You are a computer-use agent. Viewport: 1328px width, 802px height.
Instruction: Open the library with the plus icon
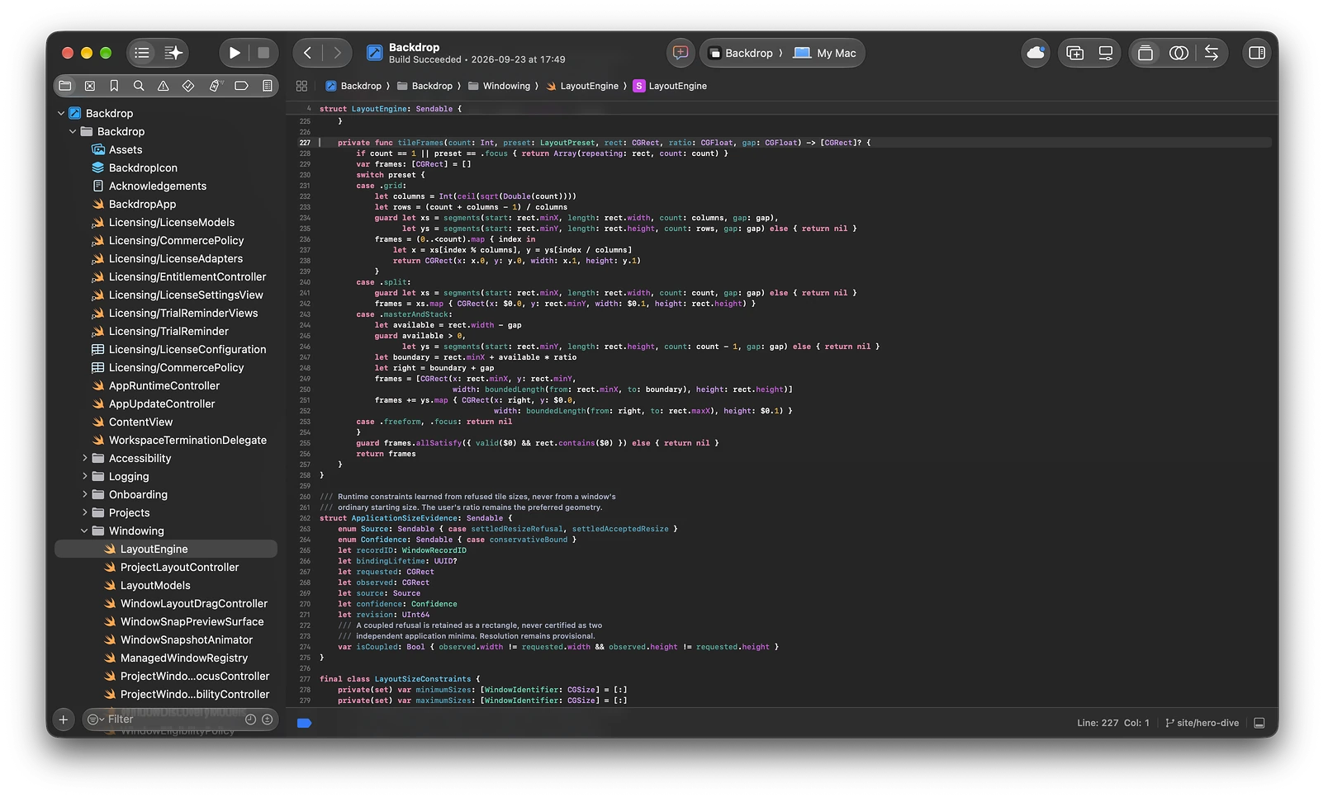[x=1075, y=53]
